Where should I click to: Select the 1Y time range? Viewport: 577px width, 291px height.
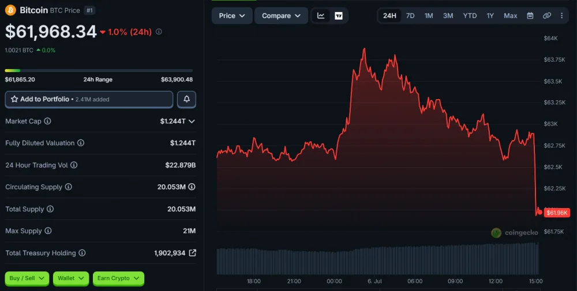[490, 16]
